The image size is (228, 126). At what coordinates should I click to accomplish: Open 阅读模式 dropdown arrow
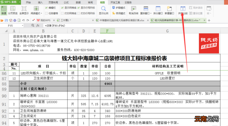[x=41, y=14]
